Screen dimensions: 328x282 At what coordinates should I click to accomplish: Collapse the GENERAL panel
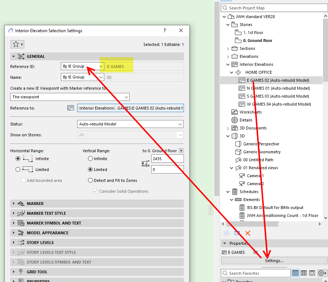[14, 56]
